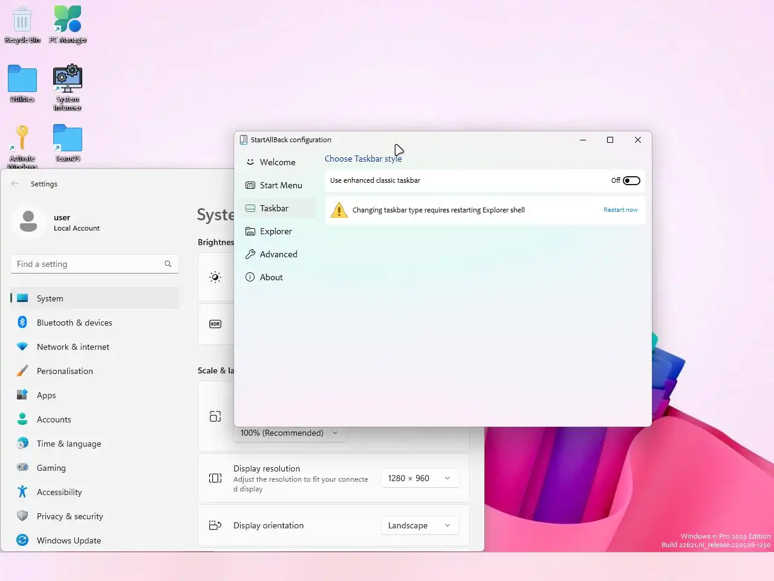Screen dimensions: 774x581
Task: Click the Windows Update icon in sidebar
Action: click(22, 540)
